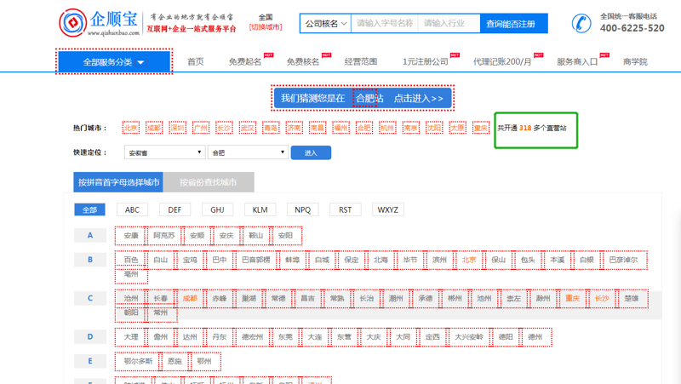Click the customer service phone icon
Viewport: 681px width, 384px height.
(581, 23)
